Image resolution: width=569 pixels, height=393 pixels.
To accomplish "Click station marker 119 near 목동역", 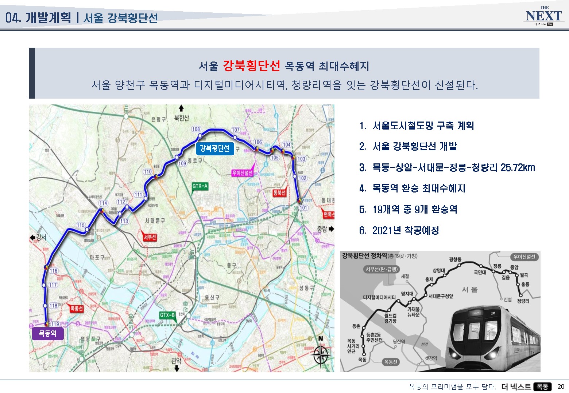I will point(55,324).
